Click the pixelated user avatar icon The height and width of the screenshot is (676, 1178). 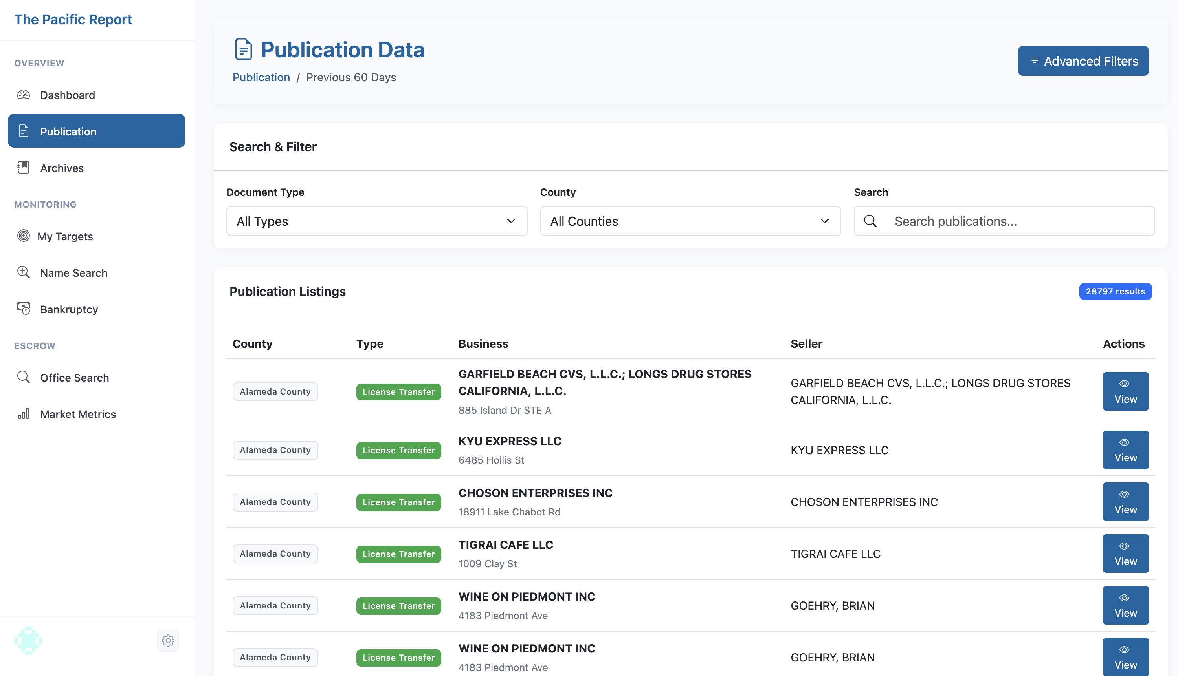pos(28,641)
